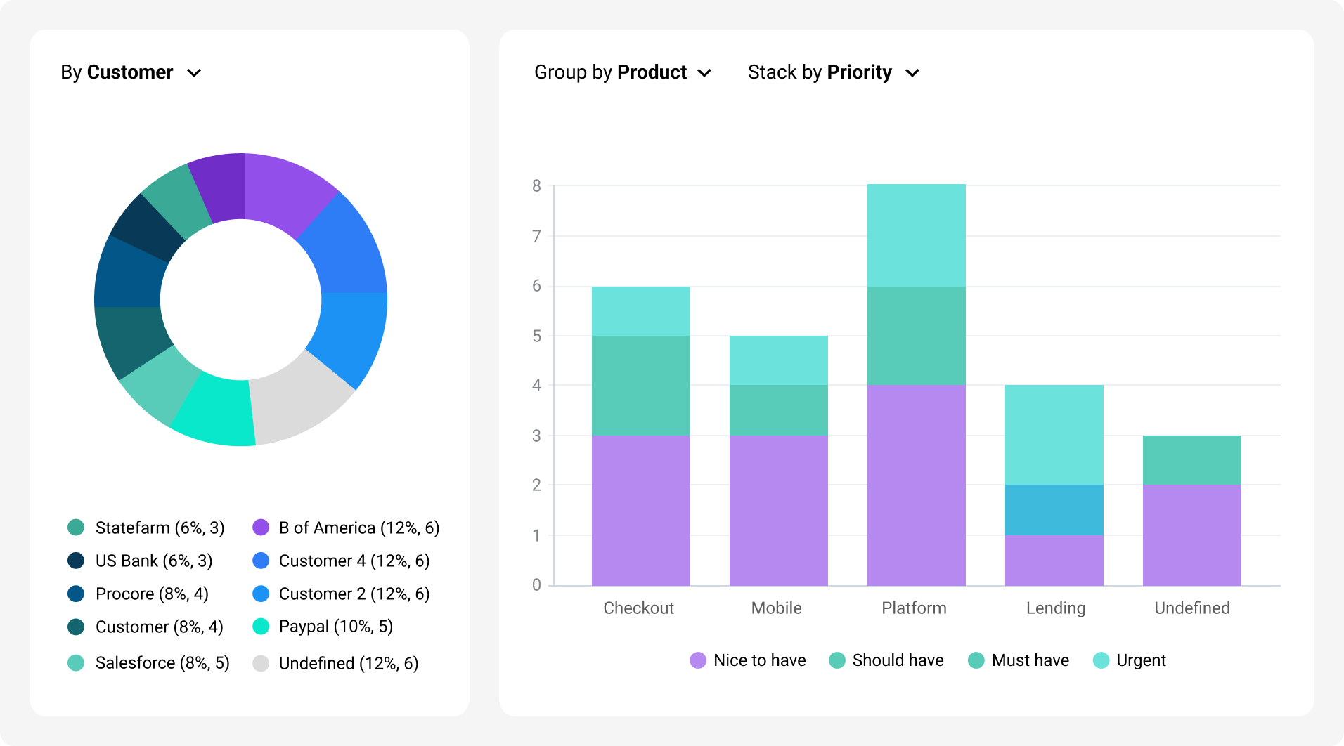Click the Should have legend dot
Viewport: 1344px width, 746px height.
tap(837, 660)
